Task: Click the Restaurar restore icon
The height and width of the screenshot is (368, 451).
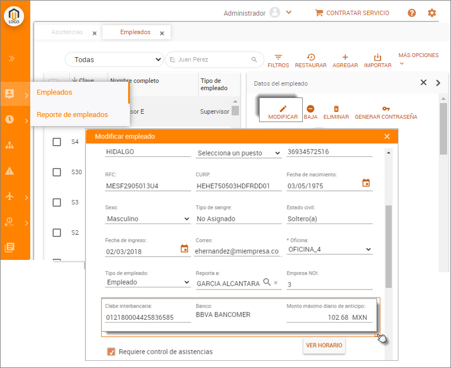Action: (311, 58)
